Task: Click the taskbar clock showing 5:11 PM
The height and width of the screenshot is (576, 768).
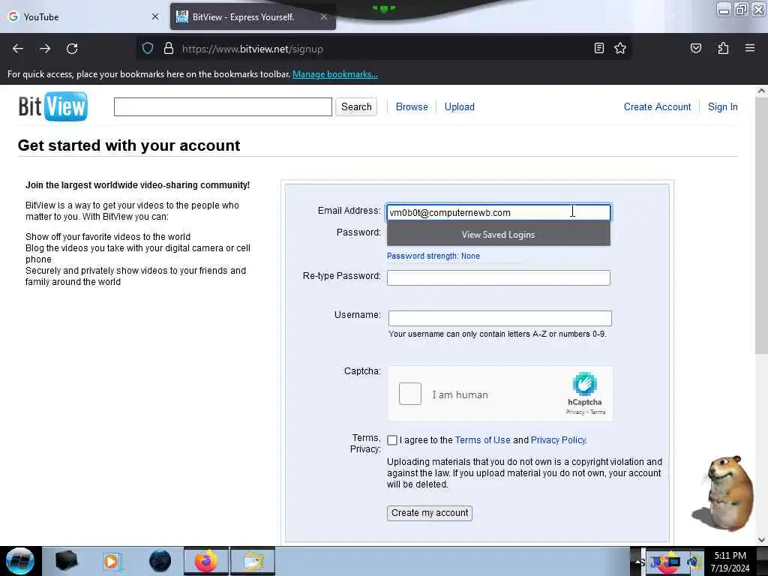Action: [730, 561]
